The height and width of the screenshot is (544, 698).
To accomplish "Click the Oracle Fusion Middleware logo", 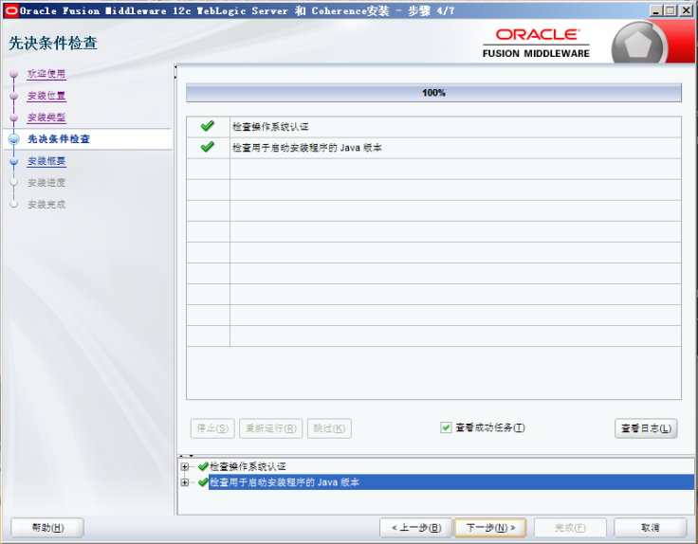I will (x=537, y=43).
